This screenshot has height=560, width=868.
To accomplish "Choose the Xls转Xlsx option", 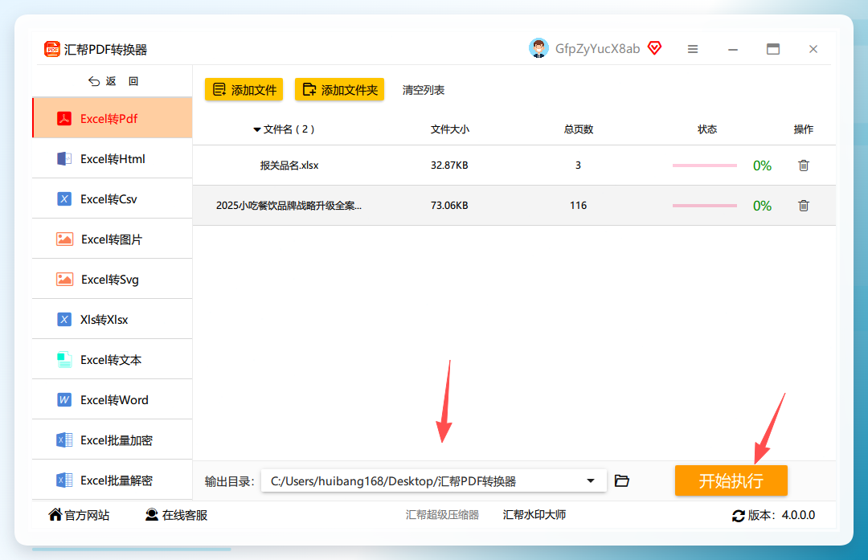I will (113, 319).
